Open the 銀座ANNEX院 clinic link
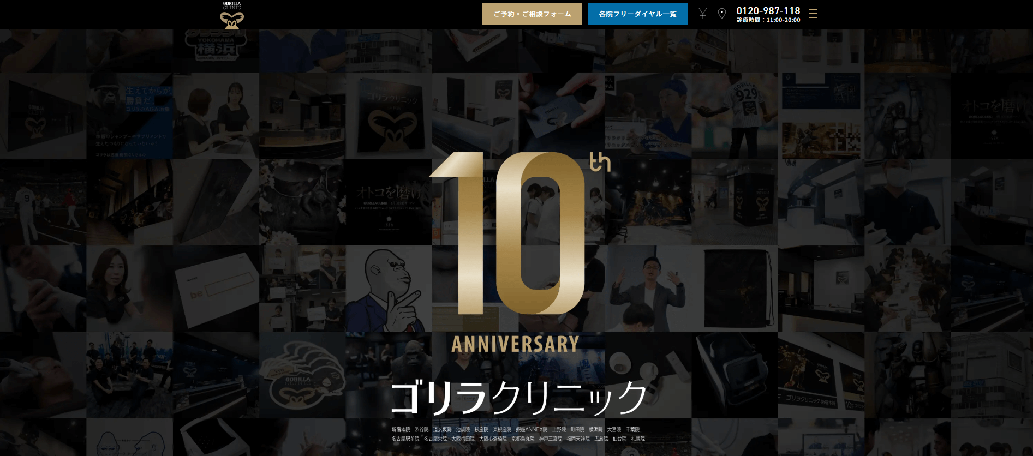This screenshot has height=456, width=1033. (532, 430)
